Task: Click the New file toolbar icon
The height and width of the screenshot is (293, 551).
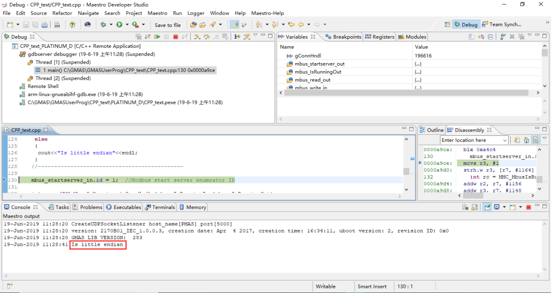Action: (10, 24)
